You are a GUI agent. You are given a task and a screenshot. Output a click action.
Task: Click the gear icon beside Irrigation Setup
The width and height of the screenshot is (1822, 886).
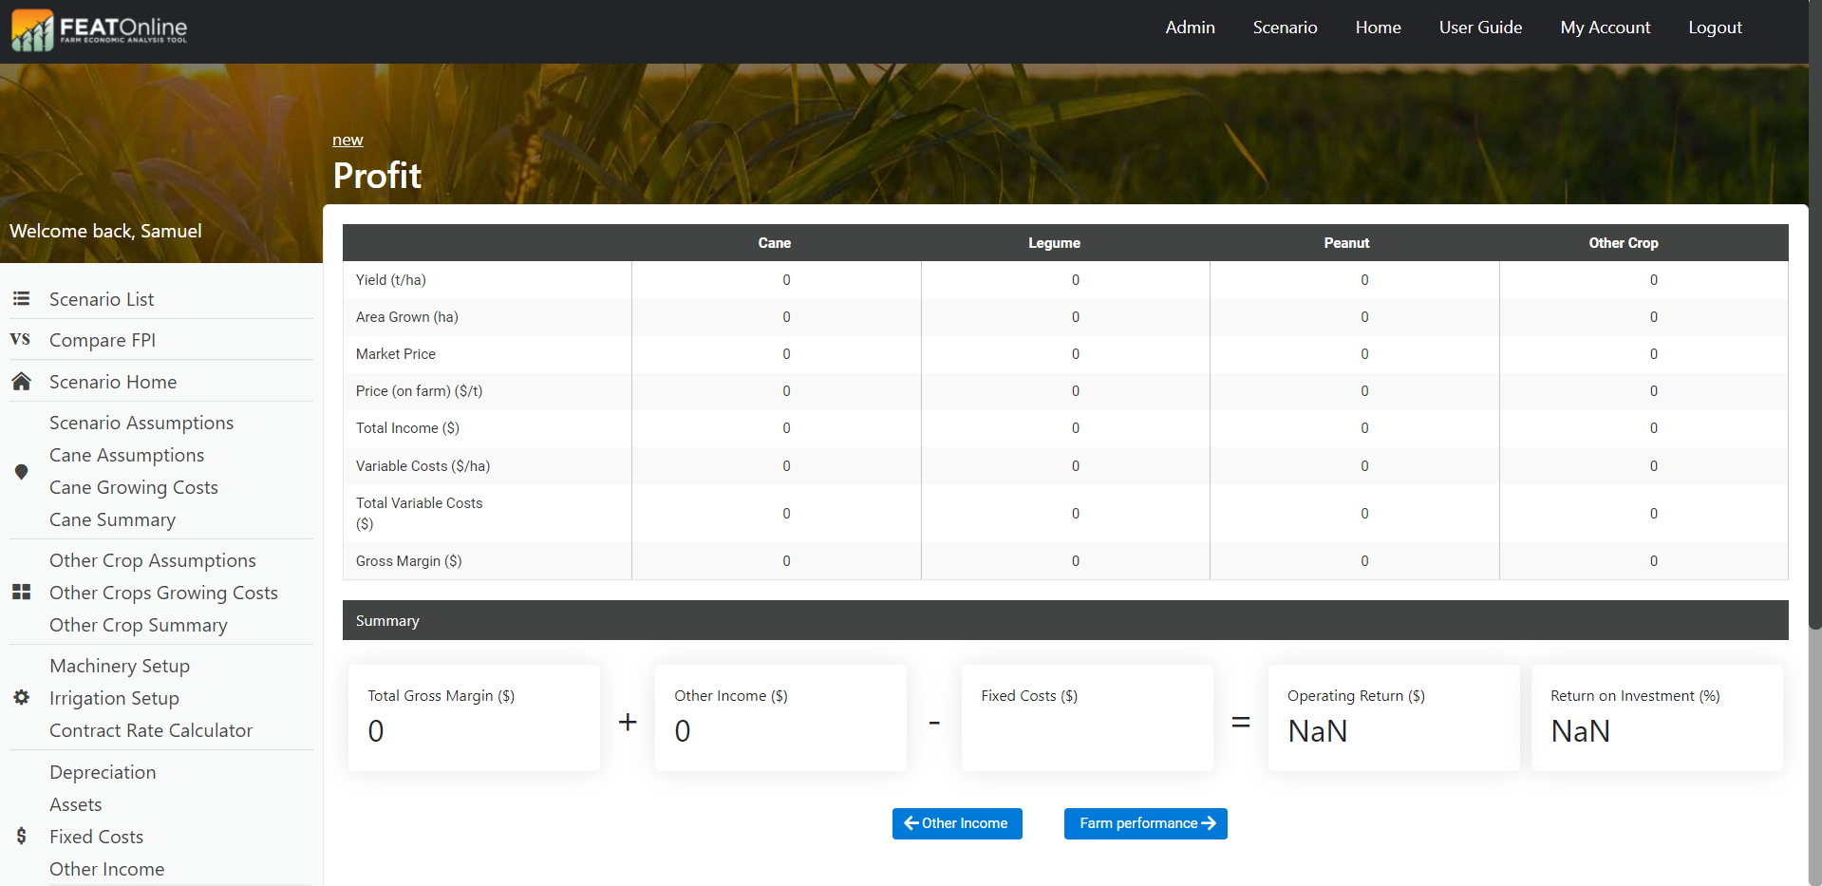pyautogui.click(x=21, y=698)
